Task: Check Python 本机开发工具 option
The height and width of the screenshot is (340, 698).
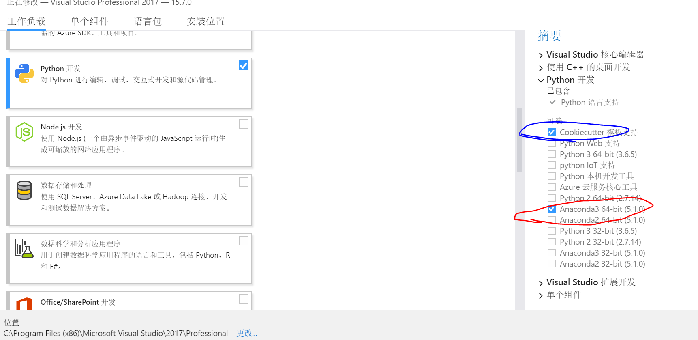Action: click(552, 176)
